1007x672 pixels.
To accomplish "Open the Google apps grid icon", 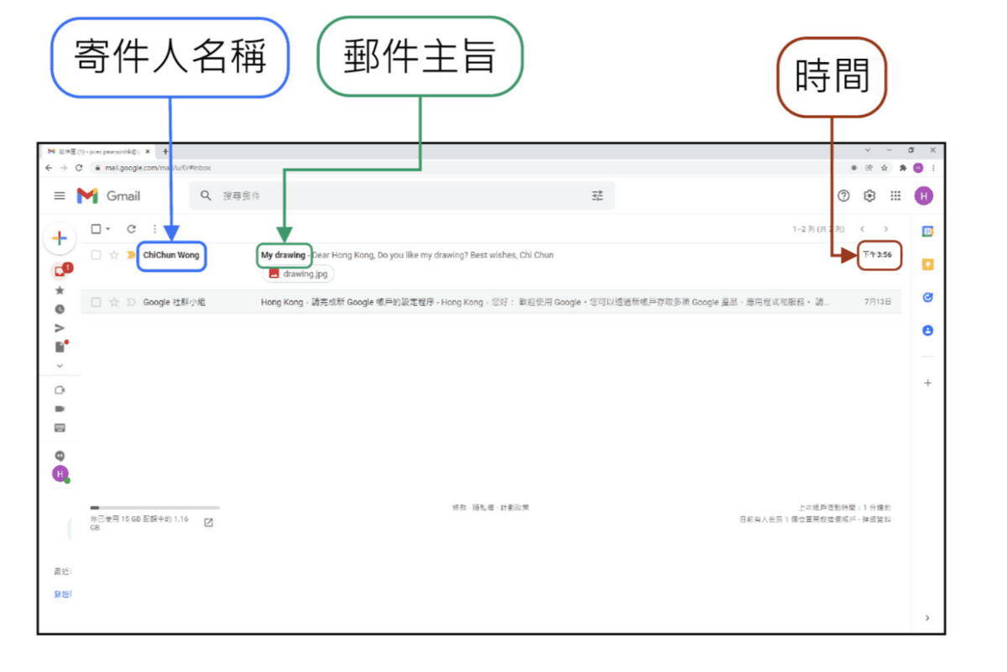I will (x=896, y=195).
